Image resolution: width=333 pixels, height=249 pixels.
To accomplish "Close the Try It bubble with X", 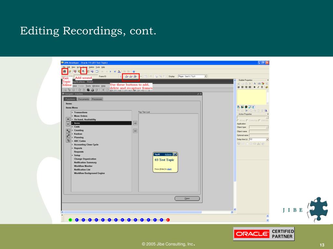I will [175, 154].
